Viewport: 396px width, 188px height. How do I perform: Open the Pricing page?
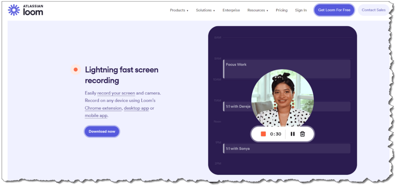coord(282,10)
